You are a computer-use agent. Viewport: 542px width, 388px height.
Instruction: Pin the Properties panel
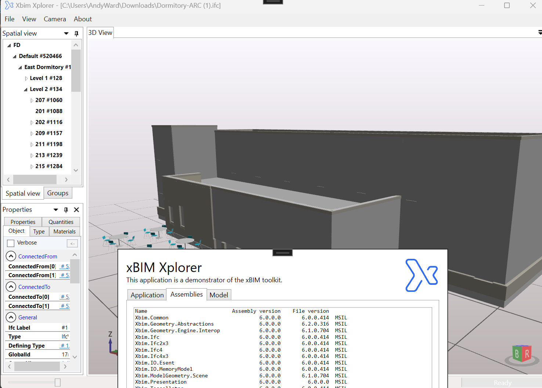[x=66, y=210]
